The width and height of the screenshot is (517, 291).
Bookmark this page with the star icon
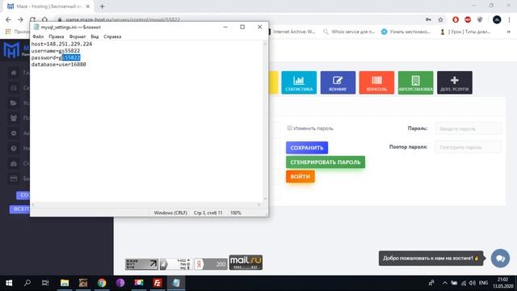(x=440, y=19)
